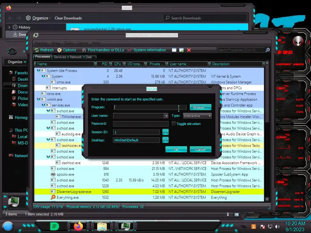This screenshot has height=233, width=311.
Task: Switch to the Network tab
Action: pos(76,57)
